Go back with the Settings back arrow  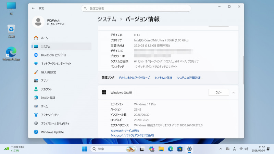[33, 8]
